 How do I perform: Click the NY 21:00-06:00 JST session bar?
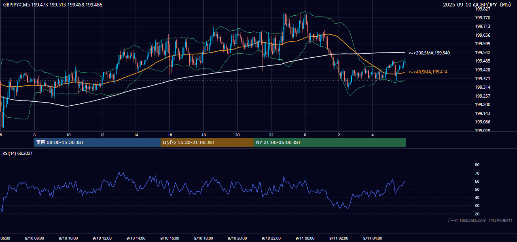click(330, 142)
